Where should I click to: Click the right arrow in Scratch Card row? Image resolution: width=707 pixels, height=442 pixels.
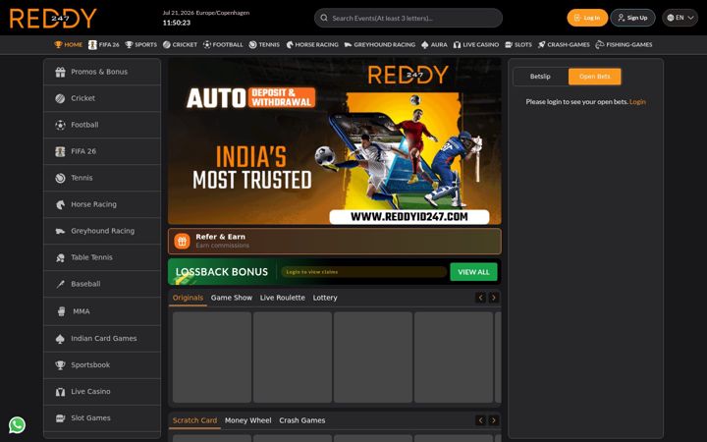click(494, 420)
